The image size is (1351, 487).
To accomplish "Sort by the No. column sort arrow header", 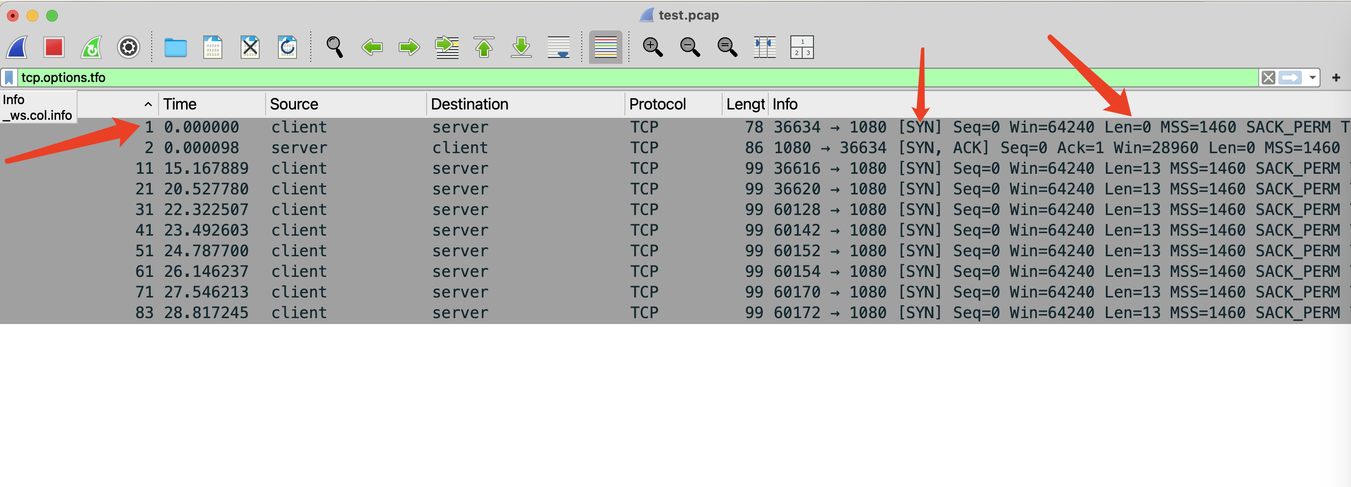I will point(148,104).
